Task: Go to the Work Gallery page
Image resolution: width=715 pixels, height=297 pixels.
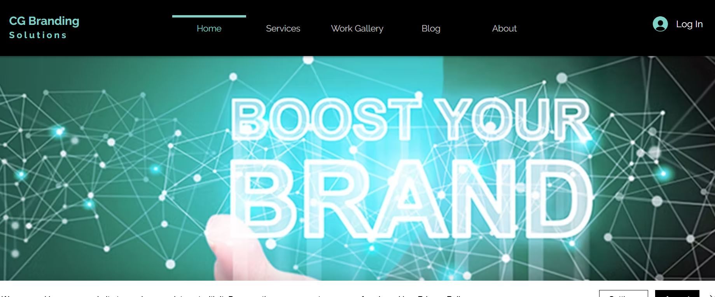Action: [x=357, y=28]
